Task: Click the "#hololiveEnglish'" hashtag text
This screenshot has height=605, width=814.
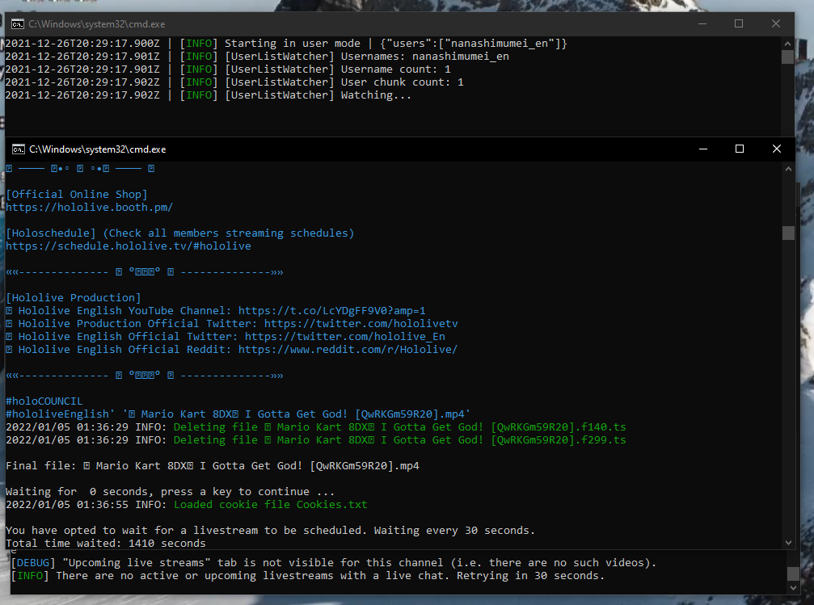Action: (x=60, y=414)
